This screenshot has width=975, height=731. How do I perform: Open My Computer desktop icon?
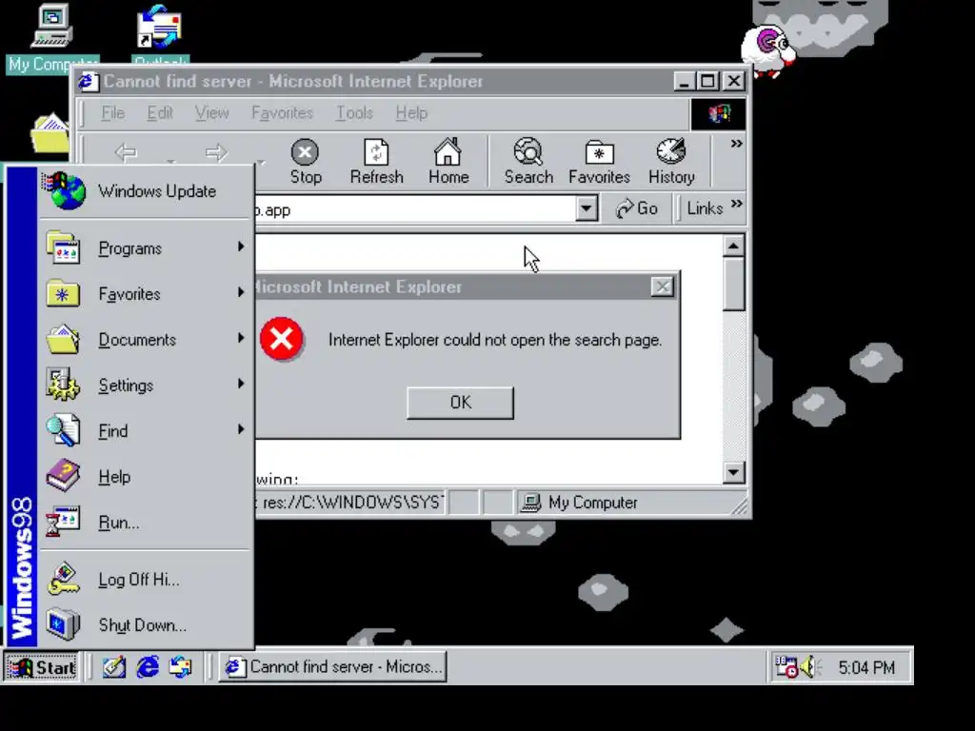click(x=52, y=37)
